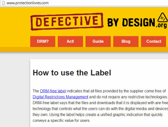
Task: Click the triangle warning logo icon
Action: pos(163,17)
